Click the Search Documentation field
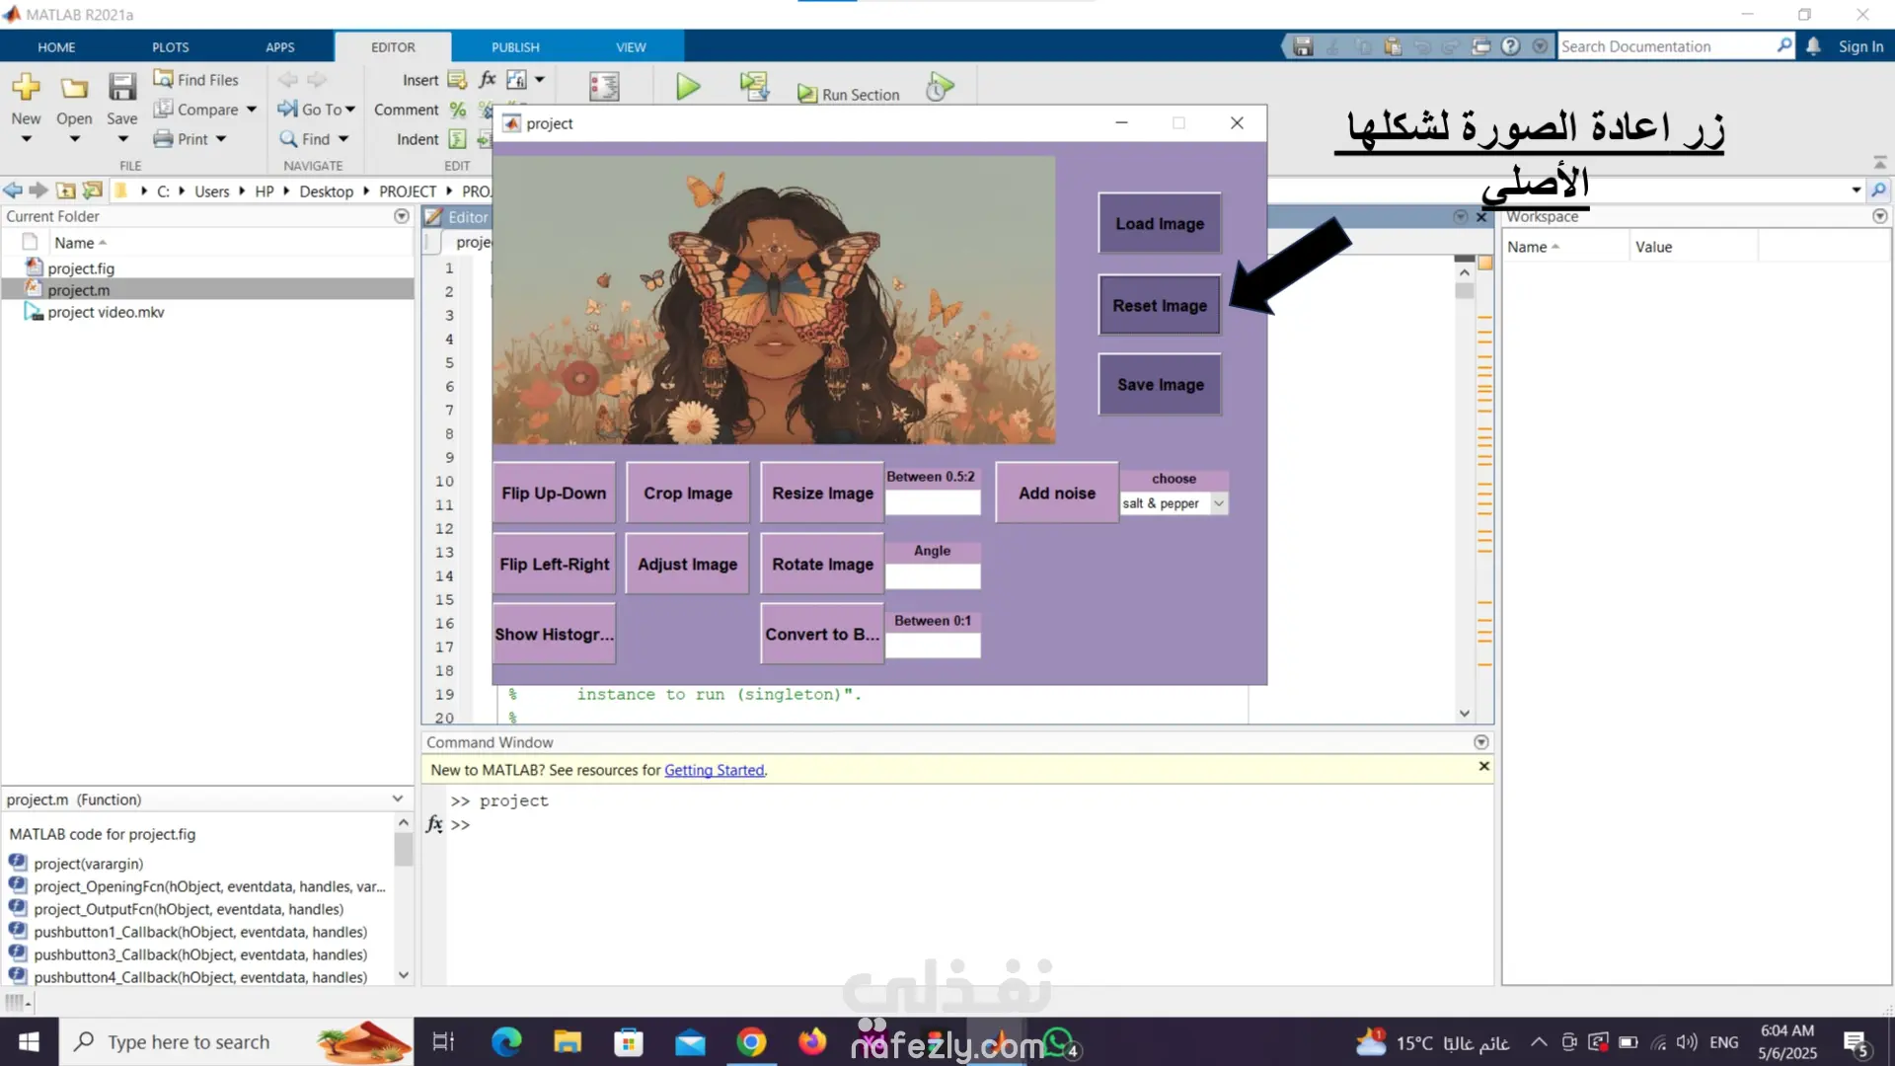 (x=1676, y=46)
